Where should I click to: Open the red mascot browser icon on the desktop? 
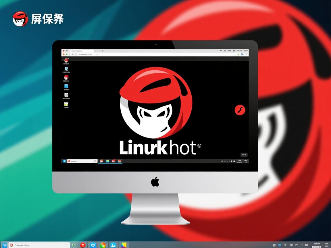click(x=66, y=61)
